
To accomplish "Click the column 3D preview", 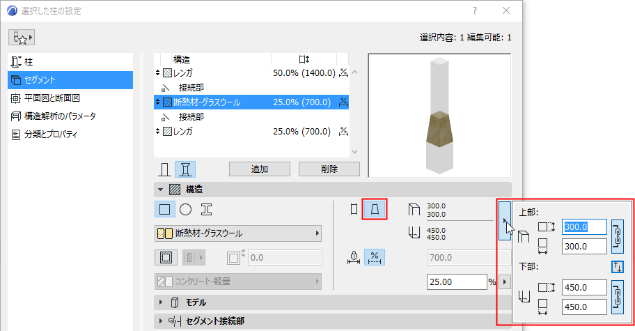I will coord(439,116).
